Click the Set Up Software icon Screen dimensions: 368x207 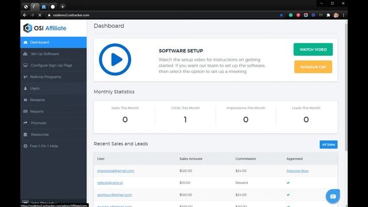(x=25, y=54)
